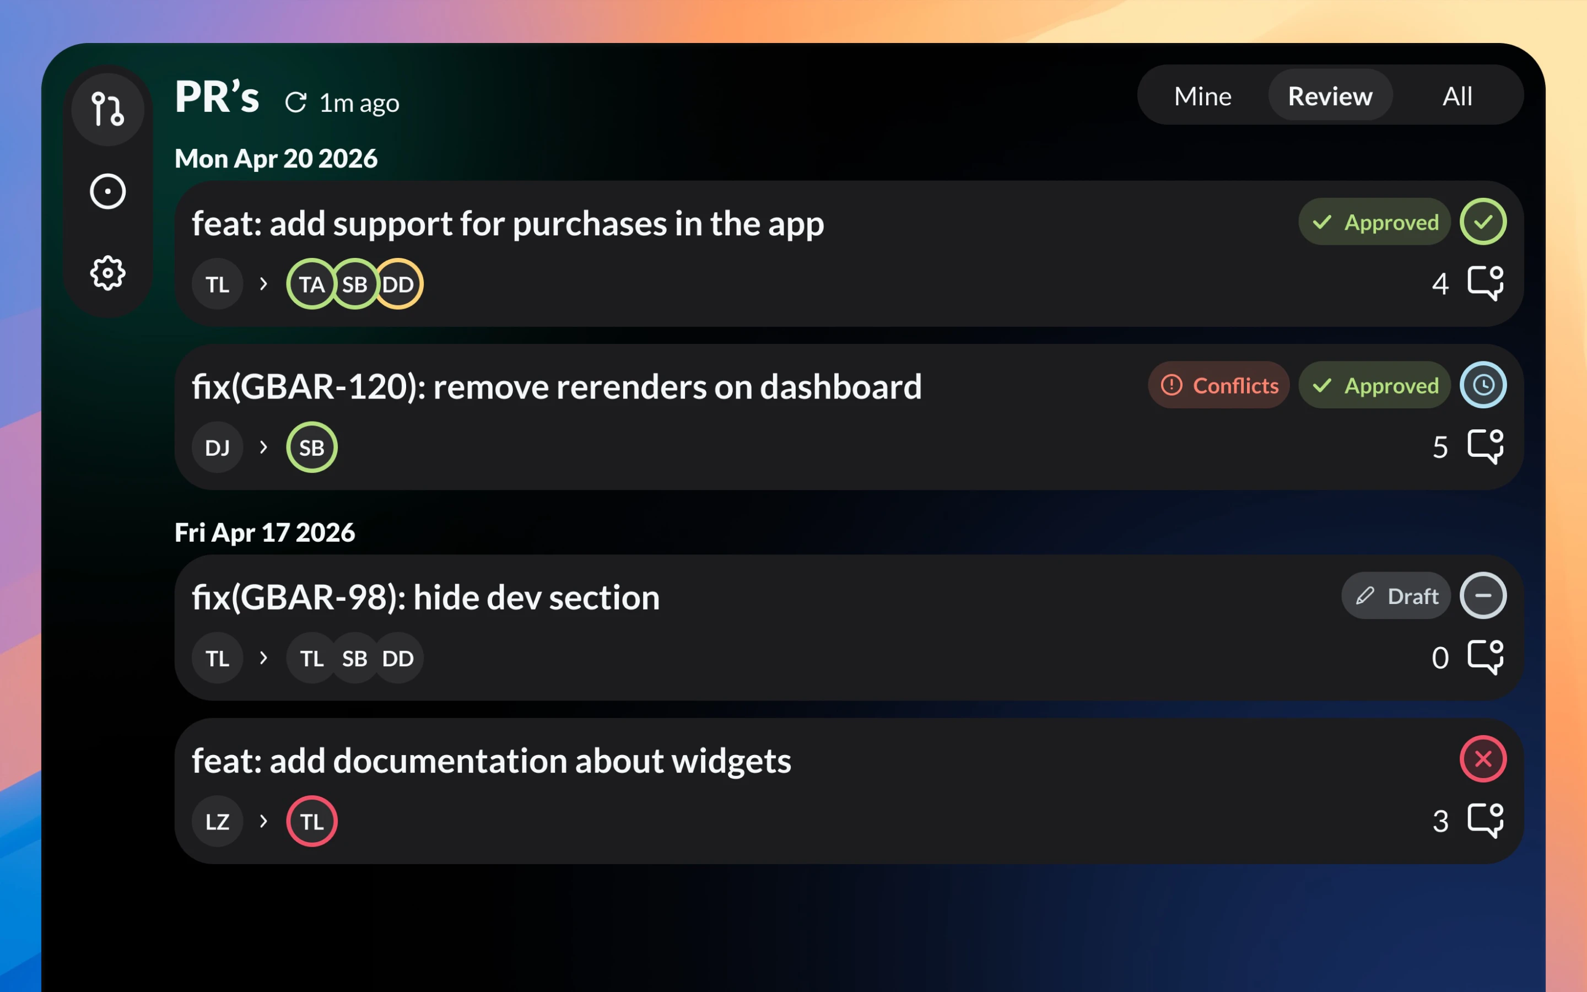
Task: Switch to the Mine tab
Action: [1203, 96]
